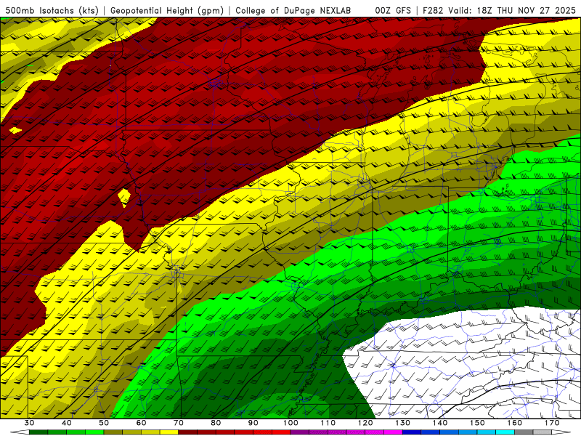Select the dark maroon swatch starting at 70
Screen dimensions: 581x436
click(x=188, y=432)
